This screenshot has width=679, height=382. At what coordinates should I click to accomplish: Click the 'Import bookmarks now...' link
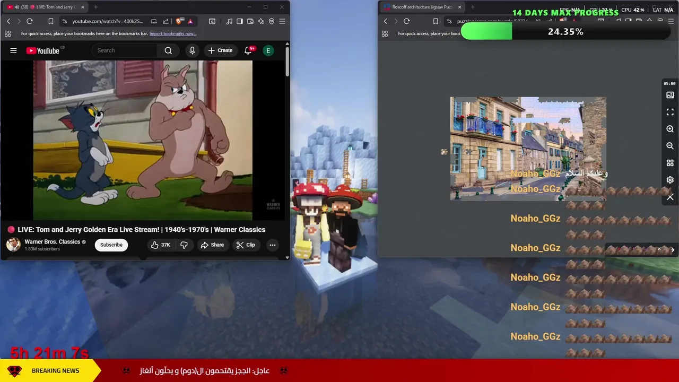click(x=173, y=33)
